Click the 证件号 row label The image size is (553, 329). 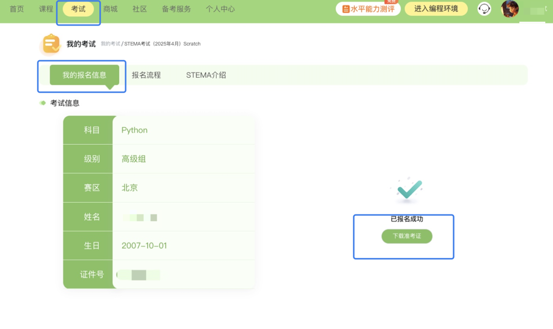click(x=92, y=275)
